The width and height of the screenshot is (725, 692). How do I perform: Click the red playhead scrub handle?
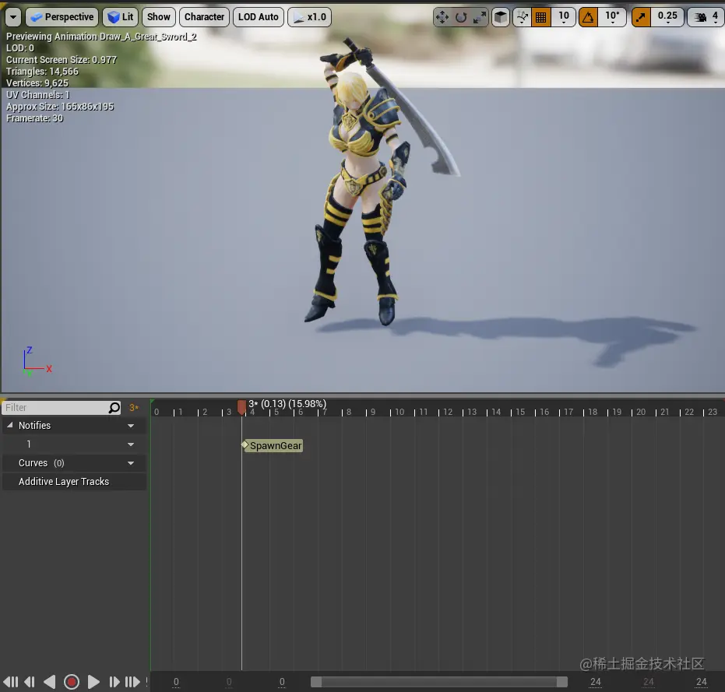coord(241,407)
